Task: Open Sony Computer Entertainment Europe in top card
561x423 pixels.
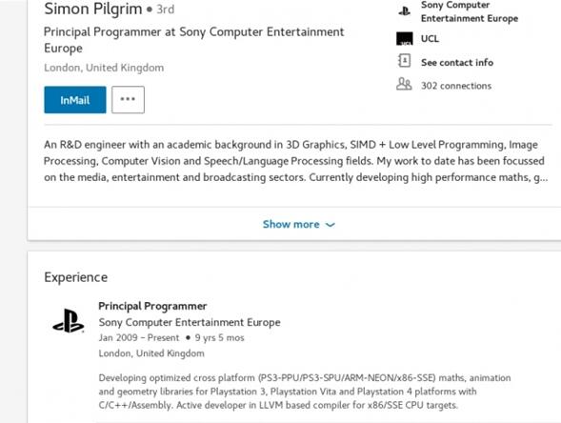Action: point(469,11)
